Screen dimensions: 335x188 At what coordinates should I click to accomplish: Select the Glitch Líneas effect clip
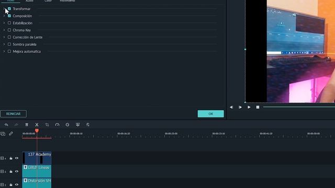pyautogui.click(x=37, y=171)
